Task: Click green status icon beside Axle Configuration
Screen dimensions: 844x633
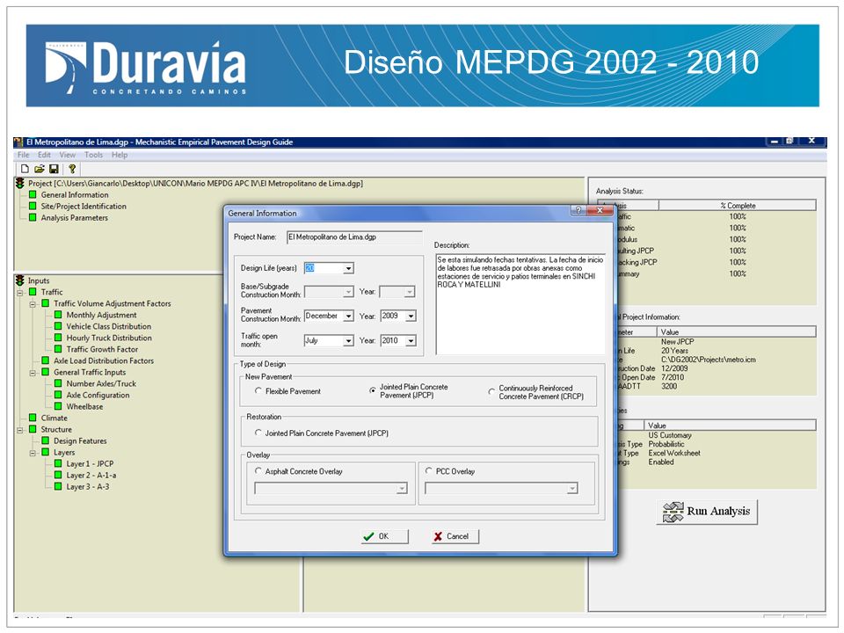Action: (58, 395)
